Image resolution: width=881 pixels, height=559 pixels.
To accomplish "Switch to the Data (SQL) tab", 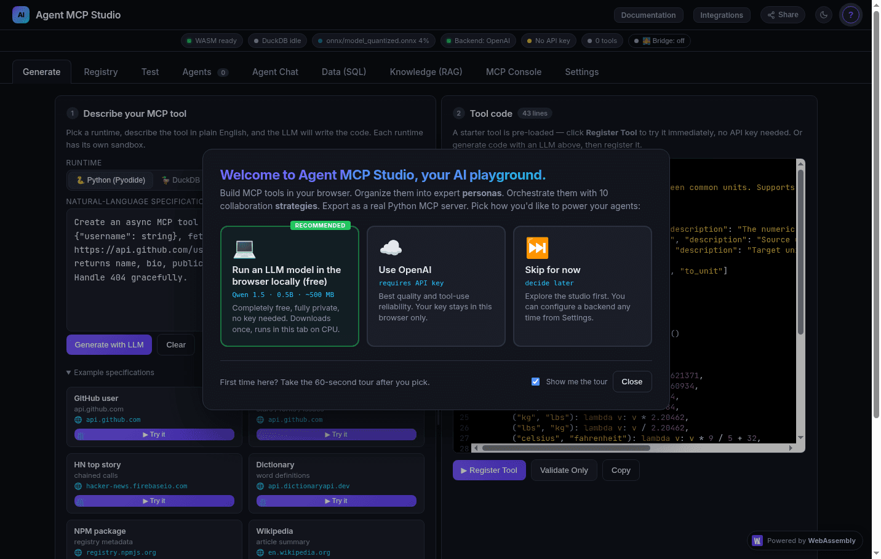I will point(344,72).
